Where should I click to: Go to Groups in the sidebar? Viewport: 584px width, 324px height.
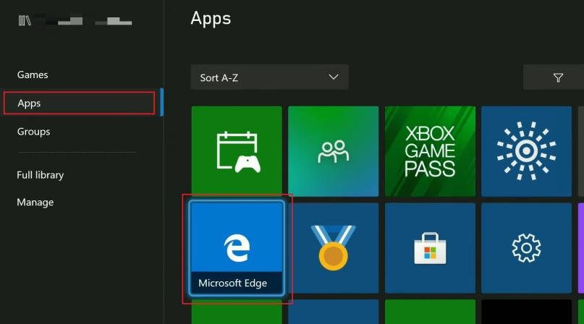tap(33, 132)
